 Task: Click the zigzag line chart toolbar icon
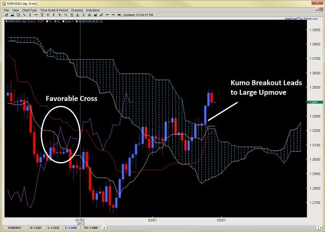101,15
